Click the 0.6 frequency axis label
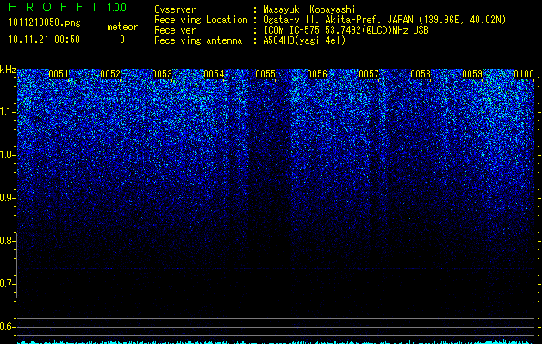Screen dimensions: 542x344 pos(7,327)
